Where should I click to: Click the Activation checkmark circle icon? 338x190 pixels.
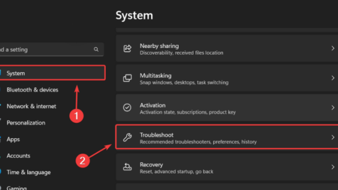(127, 108)
